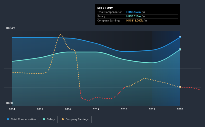The height and width of the screenshot is (127, 205).
Task: Click the blue Total Compensation legend dot
Action: tap(8, 119)
